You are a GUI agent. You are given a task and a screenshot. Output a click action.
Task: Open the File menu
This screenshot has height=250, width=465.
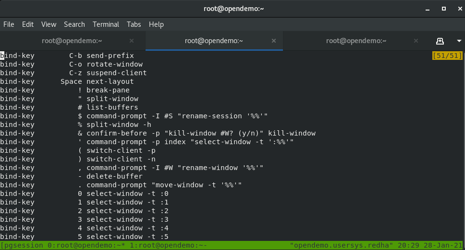click(x=9, y=24)
